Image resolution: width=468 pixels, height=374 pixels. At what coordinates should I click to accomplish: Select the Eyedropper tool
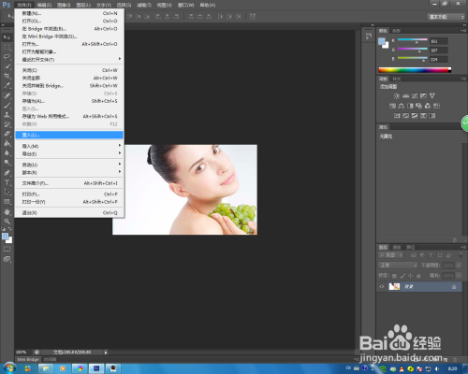[7, 85]
